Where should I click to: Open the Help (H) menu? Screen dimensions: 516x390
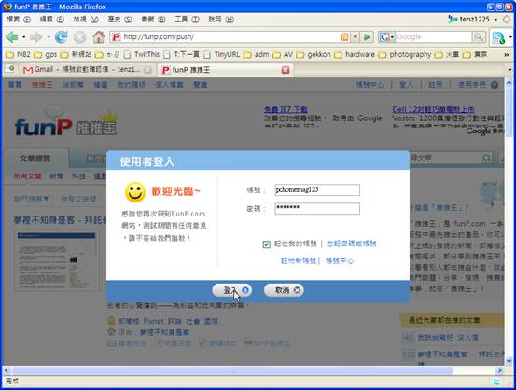(x=221, y=20)
